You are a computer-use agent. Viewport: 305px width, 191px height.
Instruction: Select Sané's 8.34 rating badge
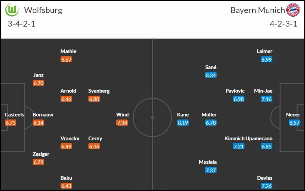pos(211,75)
